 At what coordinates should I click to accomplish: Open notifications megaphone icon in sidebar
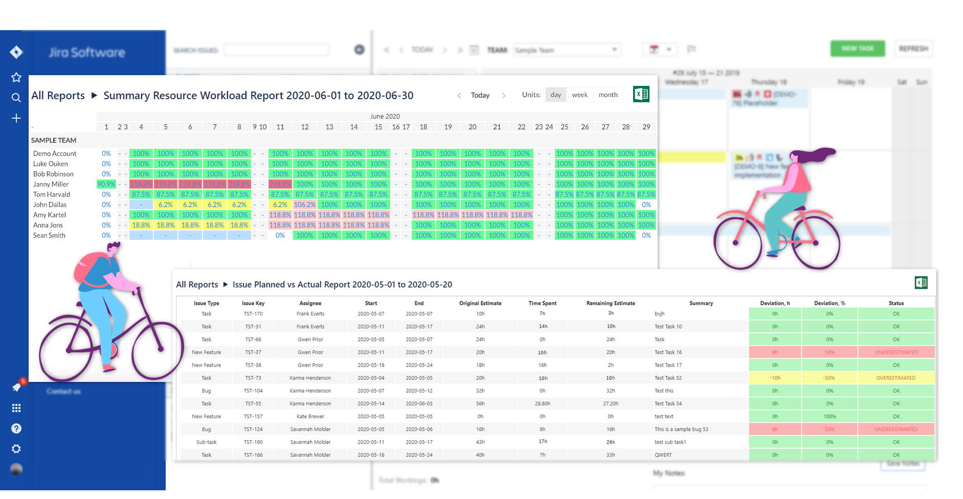click(x=16, y=387)
